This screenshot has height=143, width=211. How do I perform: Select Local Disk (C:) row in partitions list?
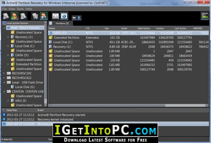tap(128, 42)
